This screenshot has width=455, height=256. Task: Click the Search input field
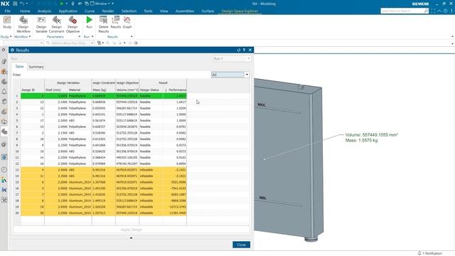point(402,11)
